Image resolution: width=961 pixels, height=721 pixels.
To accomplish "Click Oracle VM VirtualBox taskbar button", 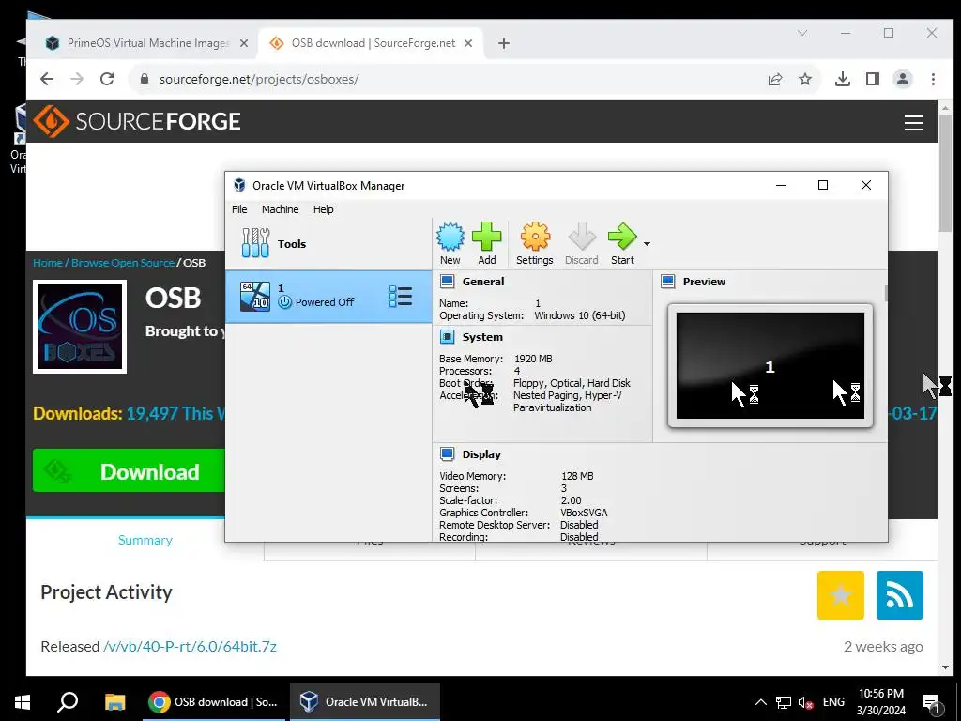I will pos(365,702).
